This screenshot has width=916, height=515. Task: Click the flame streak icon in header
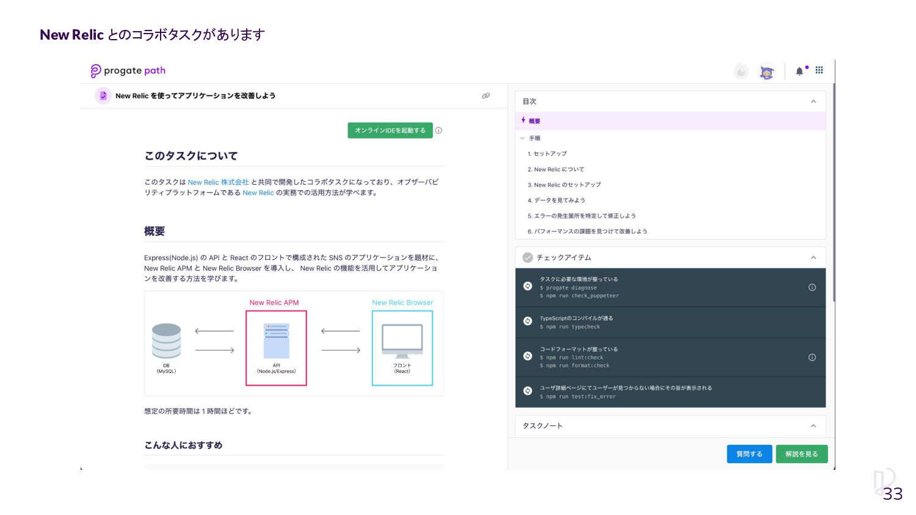[x=741, y=71]
